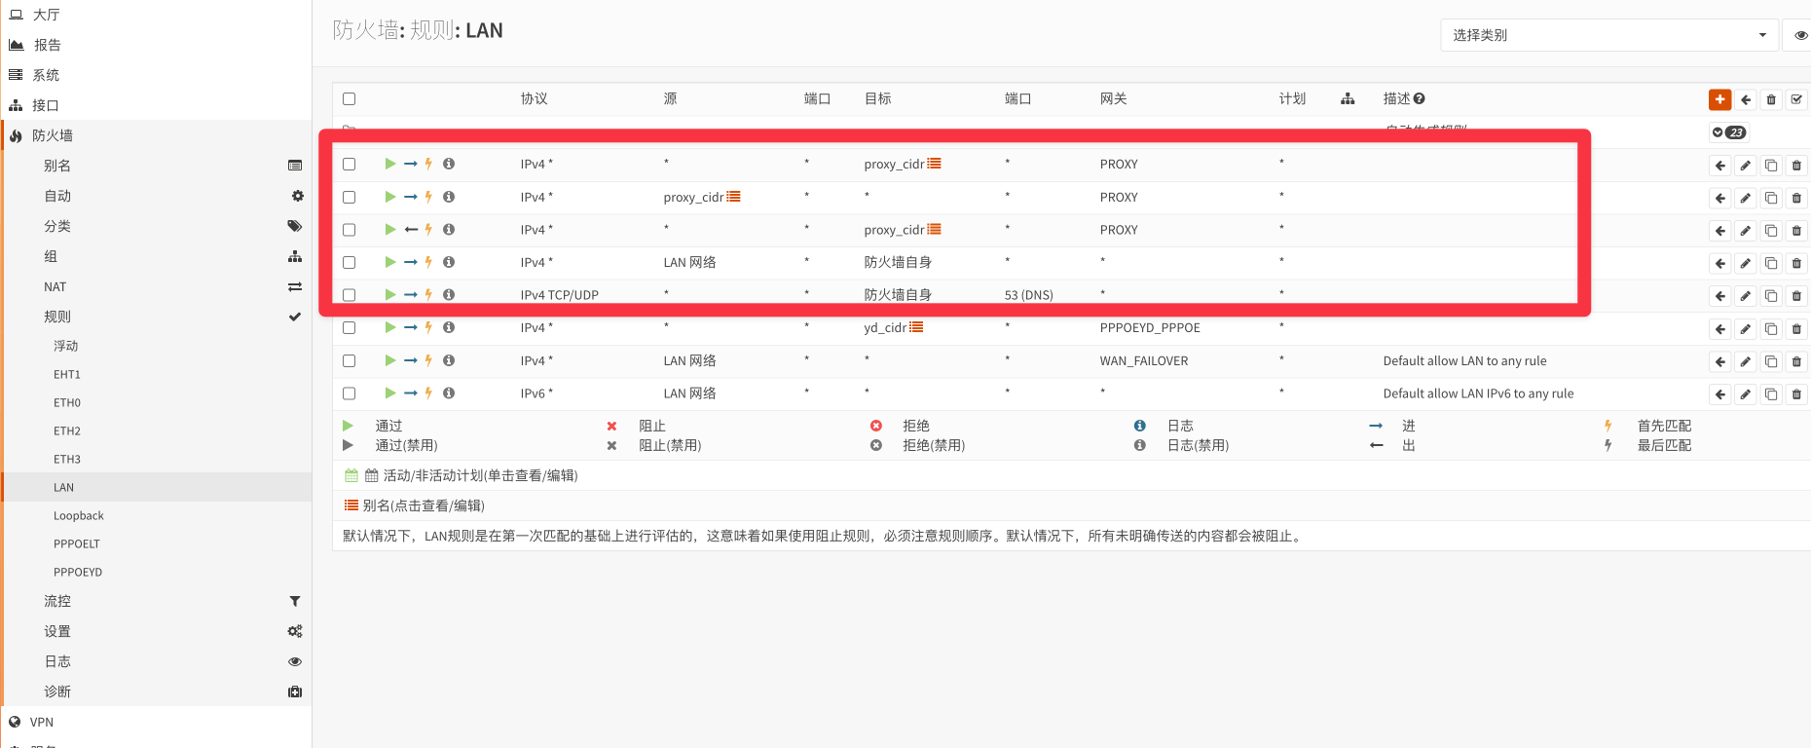
Task: Click the NAT exchange-arrows icon in sidebar
Action: click(295, 286)
